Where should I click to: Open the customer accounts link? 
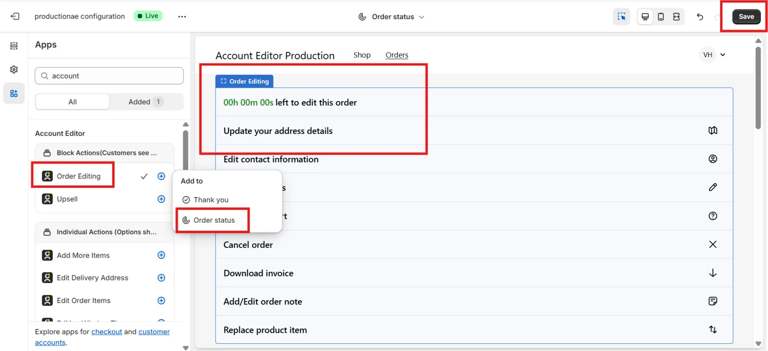(102, 337)
